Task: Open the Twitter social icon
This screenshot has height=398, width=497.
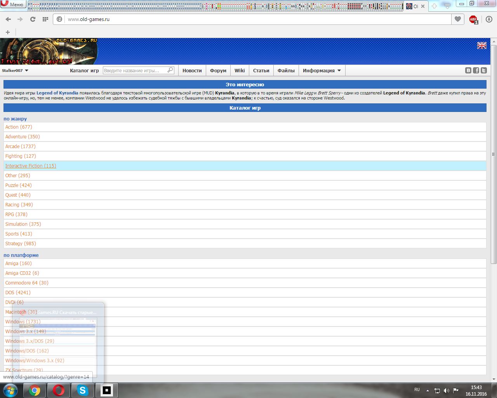Action: coord(484,70)
